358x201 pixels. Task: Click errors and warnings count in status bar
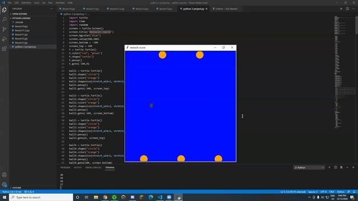(x=29, y=192)
